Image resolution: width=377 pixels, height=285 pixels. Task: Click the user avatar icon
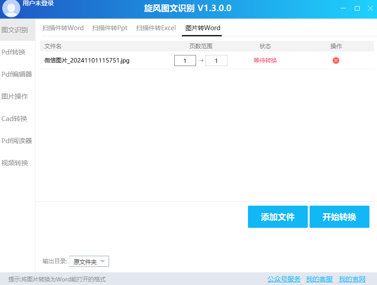coord(11,8)
